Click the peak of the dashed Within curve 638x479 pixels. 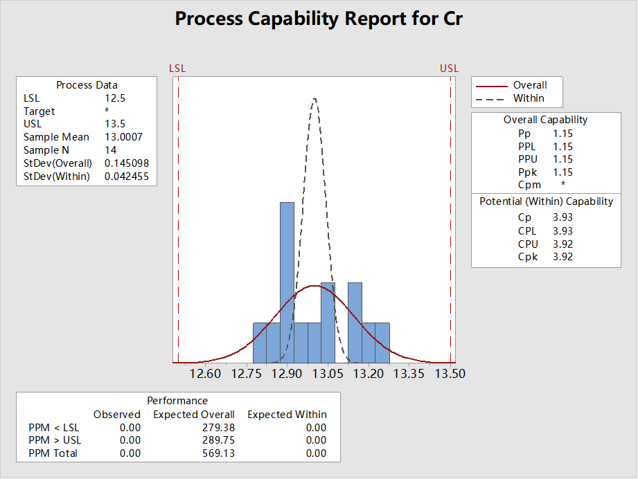[x=314, y=98]
